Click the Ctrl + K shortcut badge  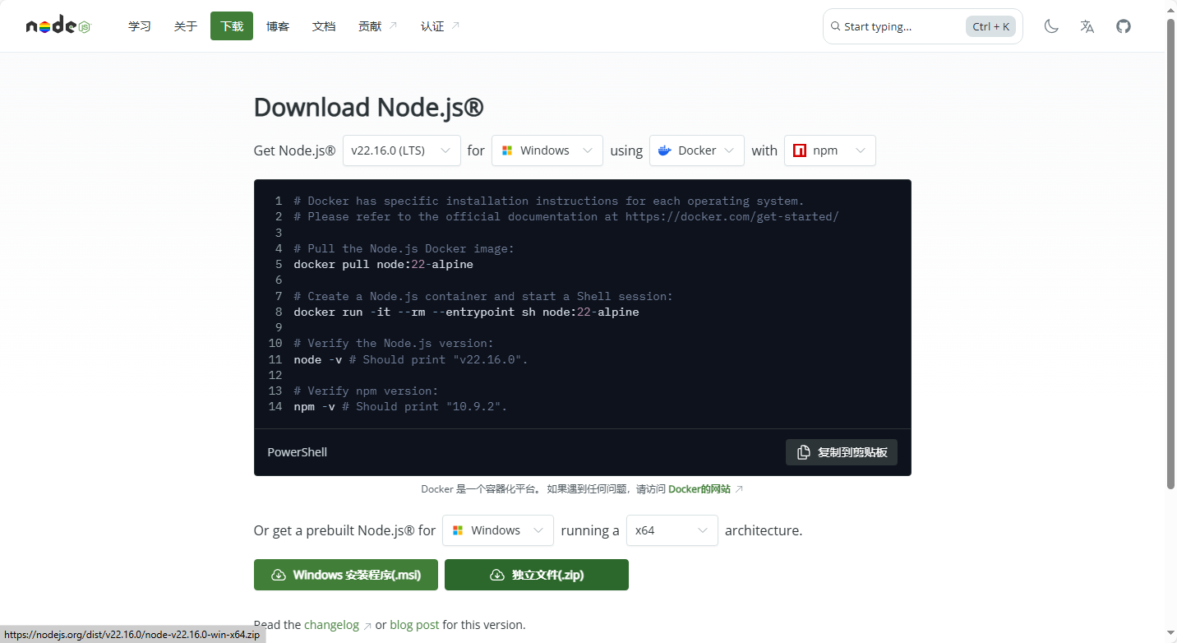(x=990, y=26)
